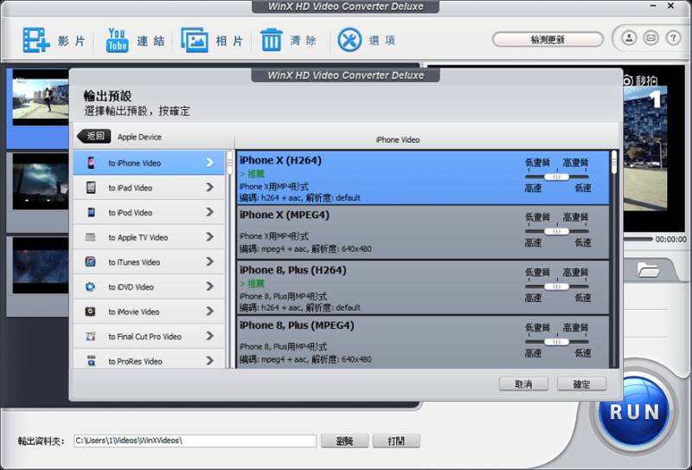Click the photo (相片) slideshow icon

195,40
